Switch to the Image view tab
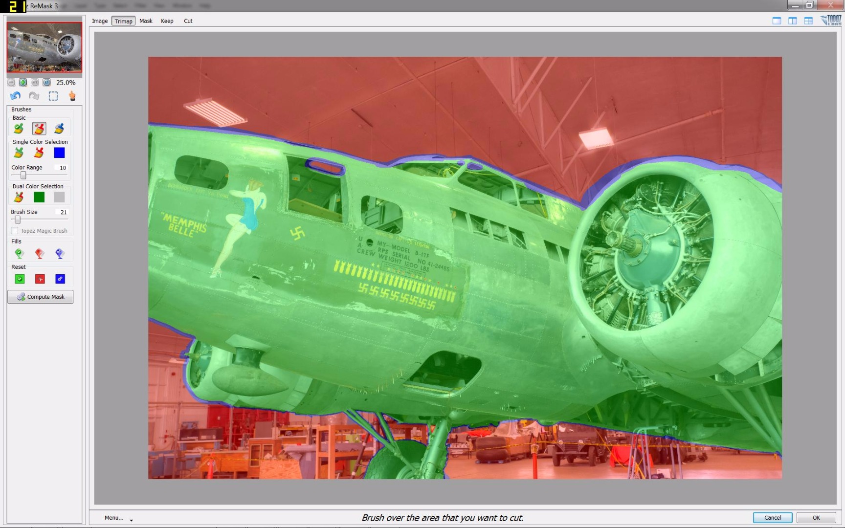This screenshot has width=845, height=528. 100,21
